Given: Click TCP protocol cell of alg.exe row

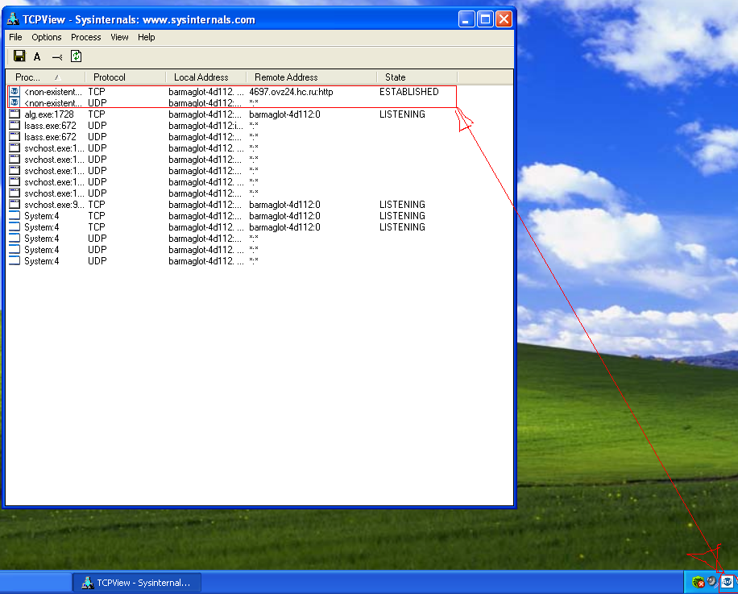Looking at the screenshot, I should [x=97, y=114].
